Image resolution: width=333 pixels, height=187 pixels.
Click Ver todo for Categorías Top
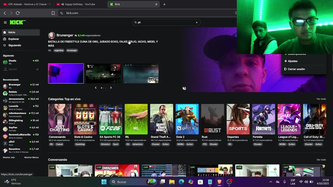(321, 99)
